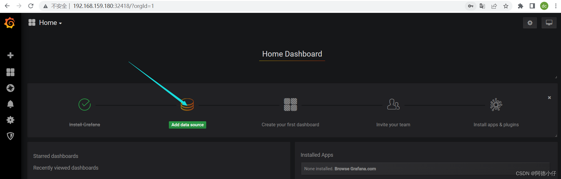
Task: Toggle the browser side panel
Action: point(532,6)
